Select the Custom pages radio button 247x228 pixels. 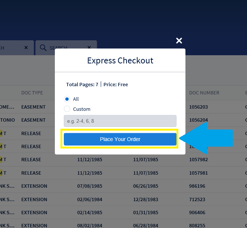tap(67, 109)
